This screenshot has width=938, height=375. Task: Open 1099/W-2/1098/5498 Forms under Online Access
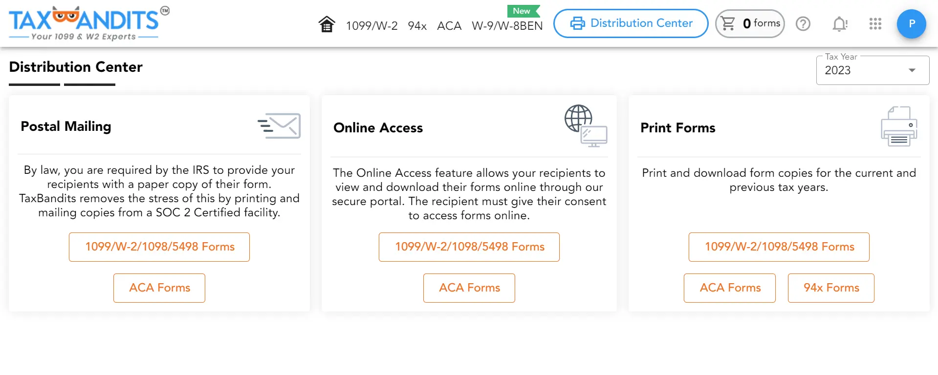point(469,247)
